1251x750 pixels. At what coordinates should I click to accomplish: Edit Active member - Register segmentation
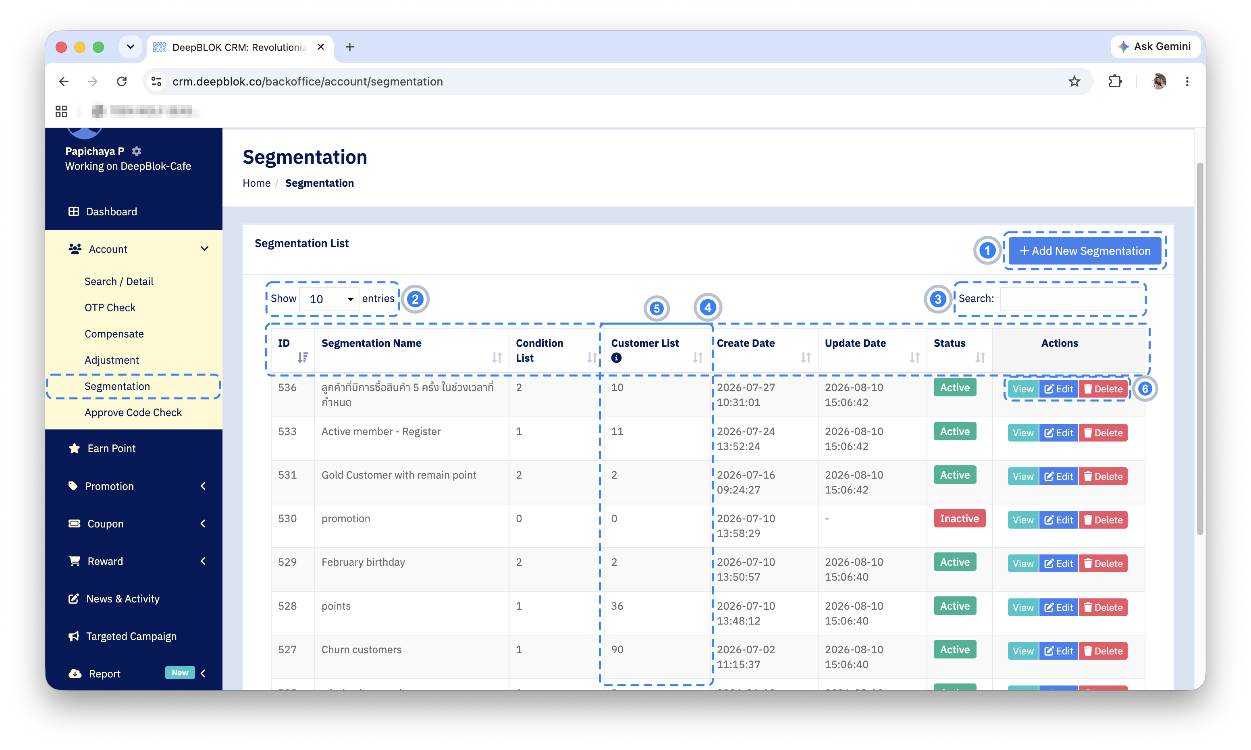(1058, 433)
